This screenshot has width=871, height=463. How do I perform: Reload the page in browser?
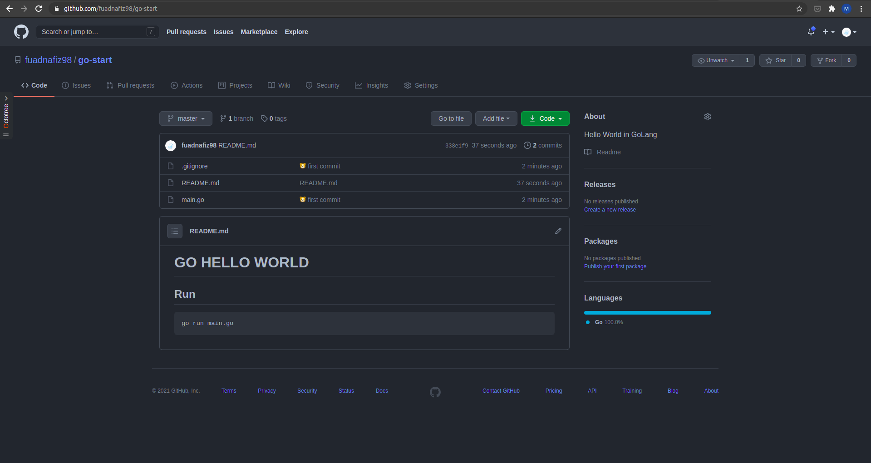click(x=39, y=9)
